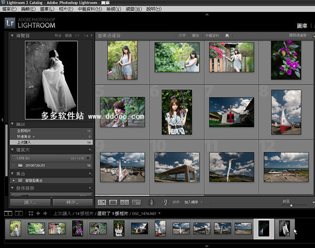315x248 pixels.
Task: Click the left panel vertical scrollbar
Action: (6, 150)
